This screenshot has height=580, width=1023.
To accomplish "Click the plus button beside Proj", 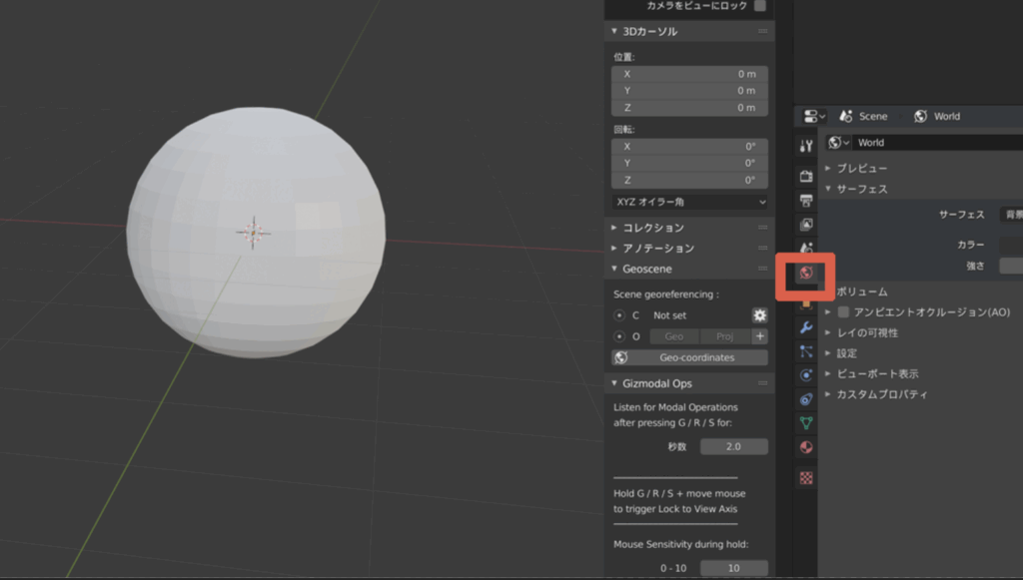I will pyautogui.click(x=759, y=336).
